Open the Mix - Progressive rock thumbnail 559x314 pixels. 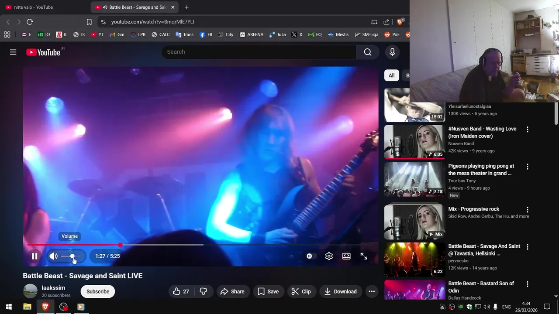coord(414,222)
